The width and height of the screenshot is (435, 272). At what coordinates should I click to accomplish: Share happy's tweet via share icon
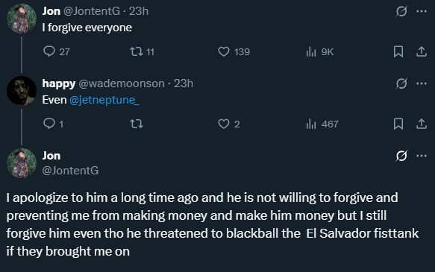click(x=421, y=124)
